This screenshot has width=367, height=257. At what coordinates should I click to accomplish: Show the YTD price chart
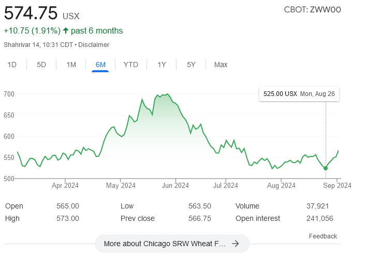(x=130, y=65)
